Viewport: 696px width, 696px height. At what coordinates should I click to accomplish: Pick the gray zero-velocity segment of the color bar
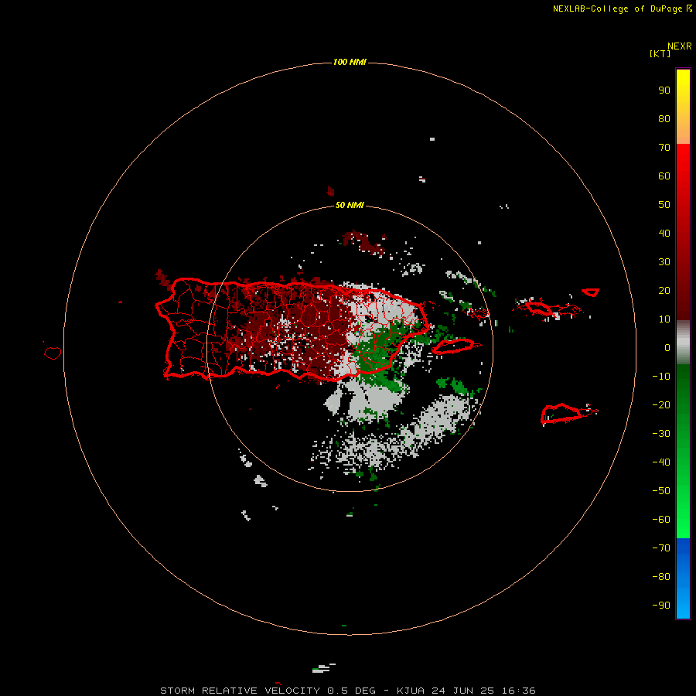point(683,343)
